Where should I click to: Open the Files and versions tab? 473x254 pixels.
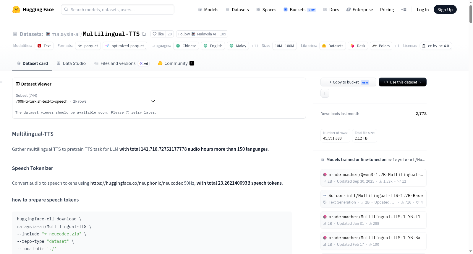[122, 63]
